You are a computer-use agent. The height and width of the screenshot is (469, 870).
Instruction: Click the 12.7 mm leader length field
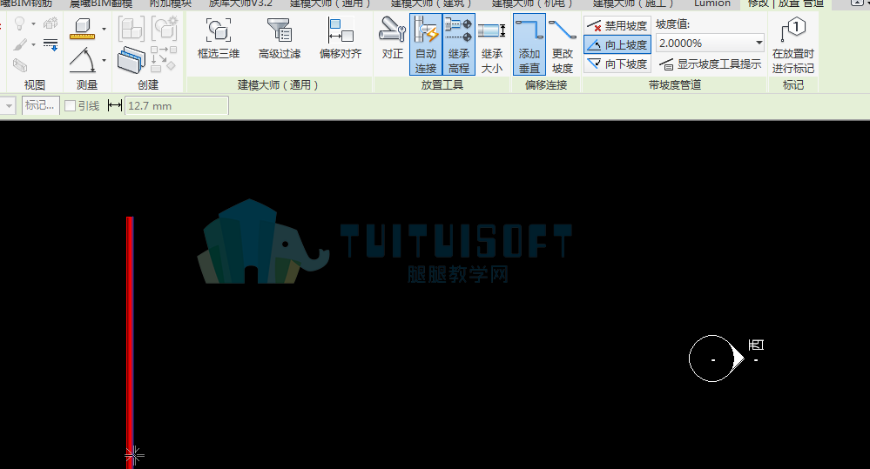pos(177,105)
